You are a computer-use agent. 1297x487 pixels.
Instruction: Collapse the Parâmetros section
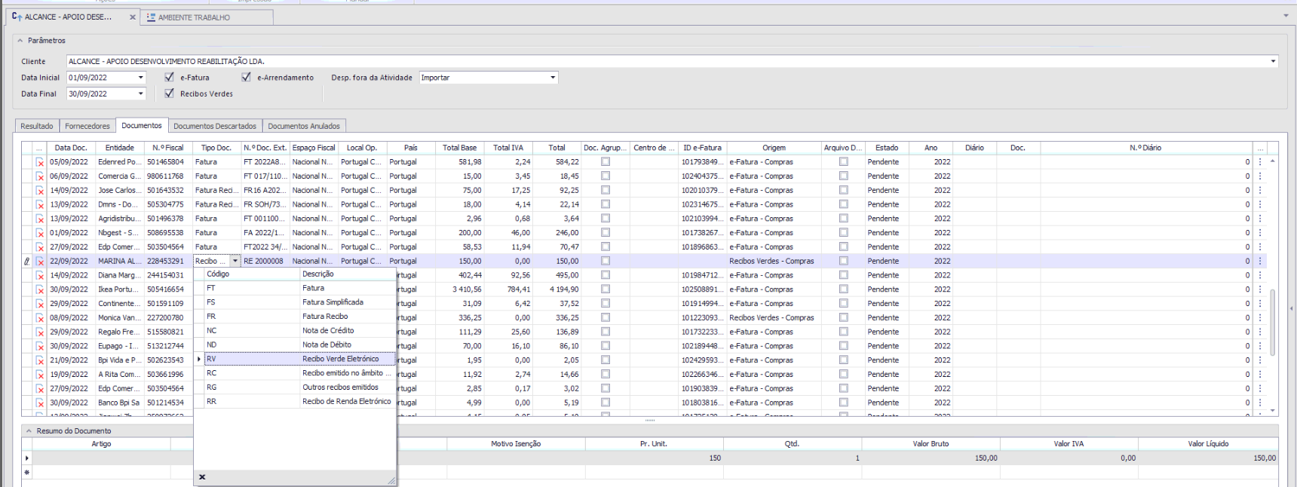tap(20, 41)
